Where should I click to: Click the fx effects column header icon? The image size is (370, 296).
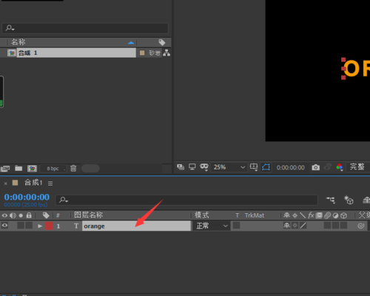click(311, 215)
